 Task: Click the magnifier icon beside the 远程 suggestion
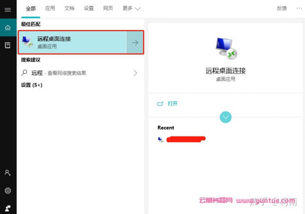(x=24, y=73)
